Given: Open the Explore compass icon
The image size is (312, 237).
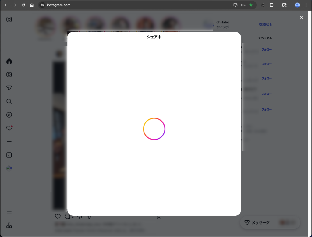Looking at the screenshot, I should tap(9, 115).
